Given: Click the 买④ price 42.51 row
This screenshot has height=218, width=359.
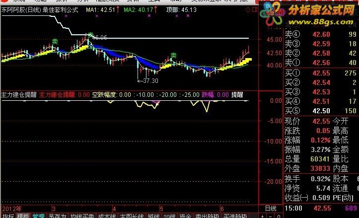Looking at the screenshot, I should pyautogui.click(x=321, y=101).
